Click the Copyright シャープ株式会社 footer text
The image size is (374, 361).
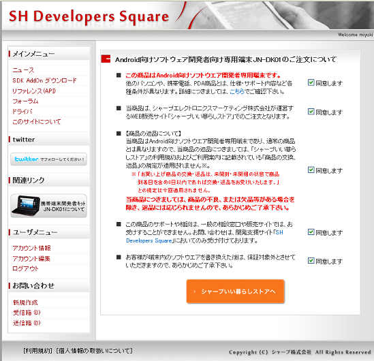(x=300, y=352)
